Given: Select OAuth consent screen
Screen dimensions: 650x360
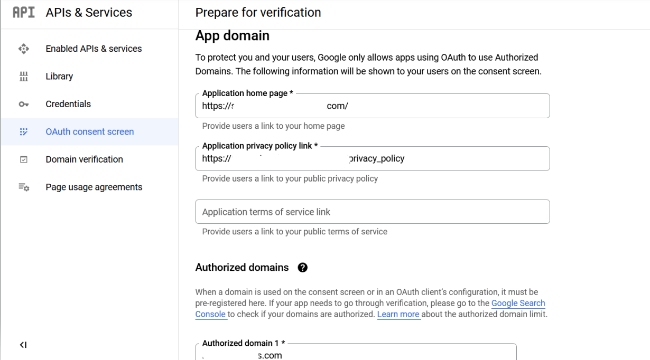Looking at the screenshot, I should 89,132.
